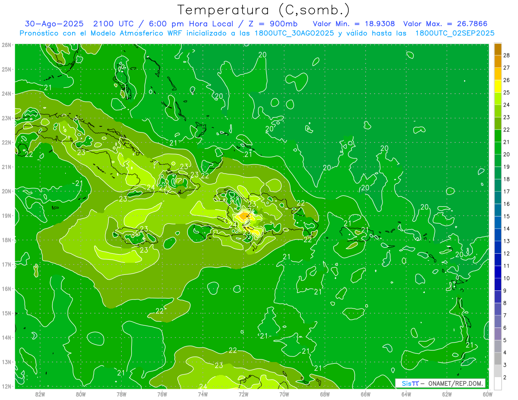Click the '60W' longitude axis label
518x400 pixels.
[x=487, y=394]
